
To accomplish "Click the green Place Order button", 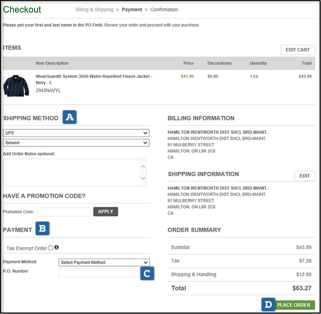I will pyautogui.click(x=293, y=305).
